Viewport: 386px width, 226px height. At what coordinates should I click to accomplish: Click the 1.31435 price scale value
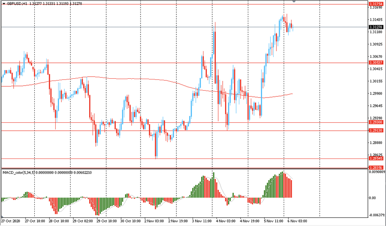click(376, 20)
